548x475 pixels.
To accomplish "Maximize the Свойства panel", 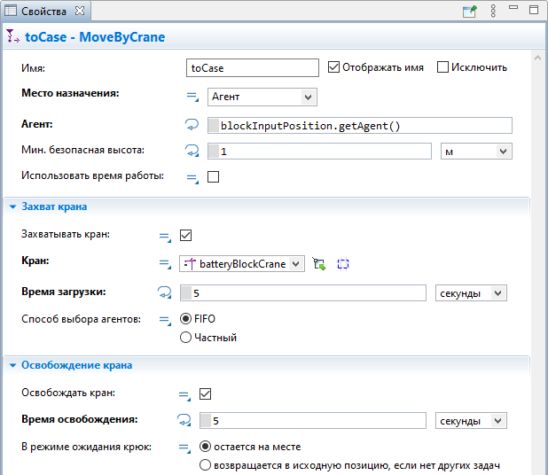I will (533, 10).
